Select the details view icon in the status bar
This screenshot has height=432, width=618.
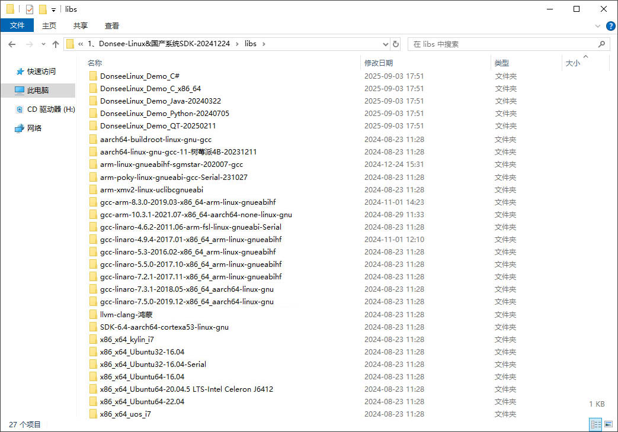595,424
